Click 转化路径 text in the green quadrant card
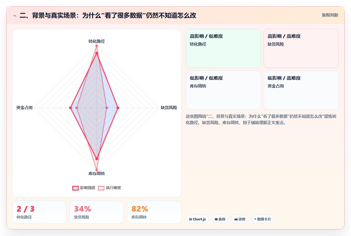The image size is (351, 236). (198, 44)
